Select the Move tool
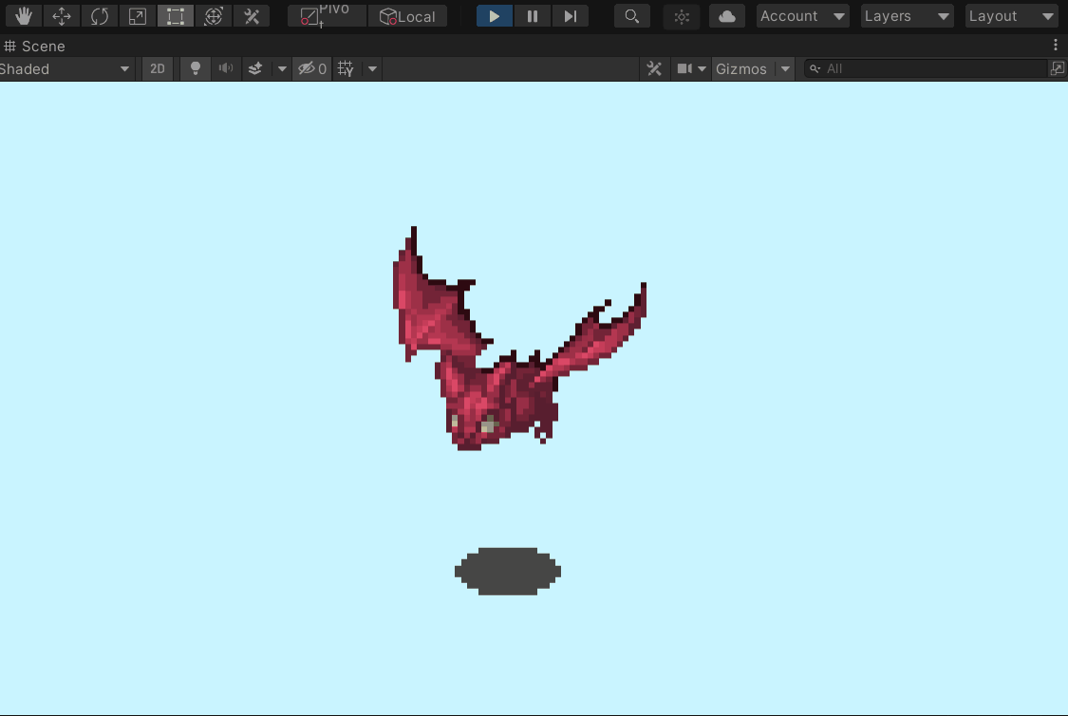Viewport: 1068px width, 716px height. (x=62, y=16)
